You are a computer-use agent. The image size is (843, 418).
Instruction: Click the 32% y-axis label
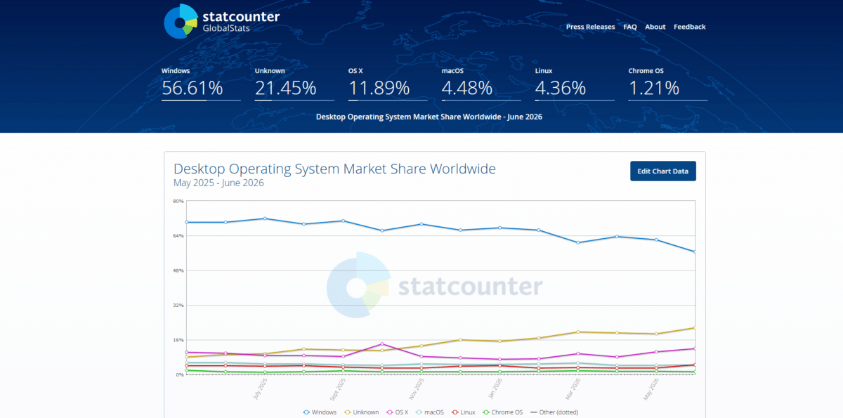[178, 306]
